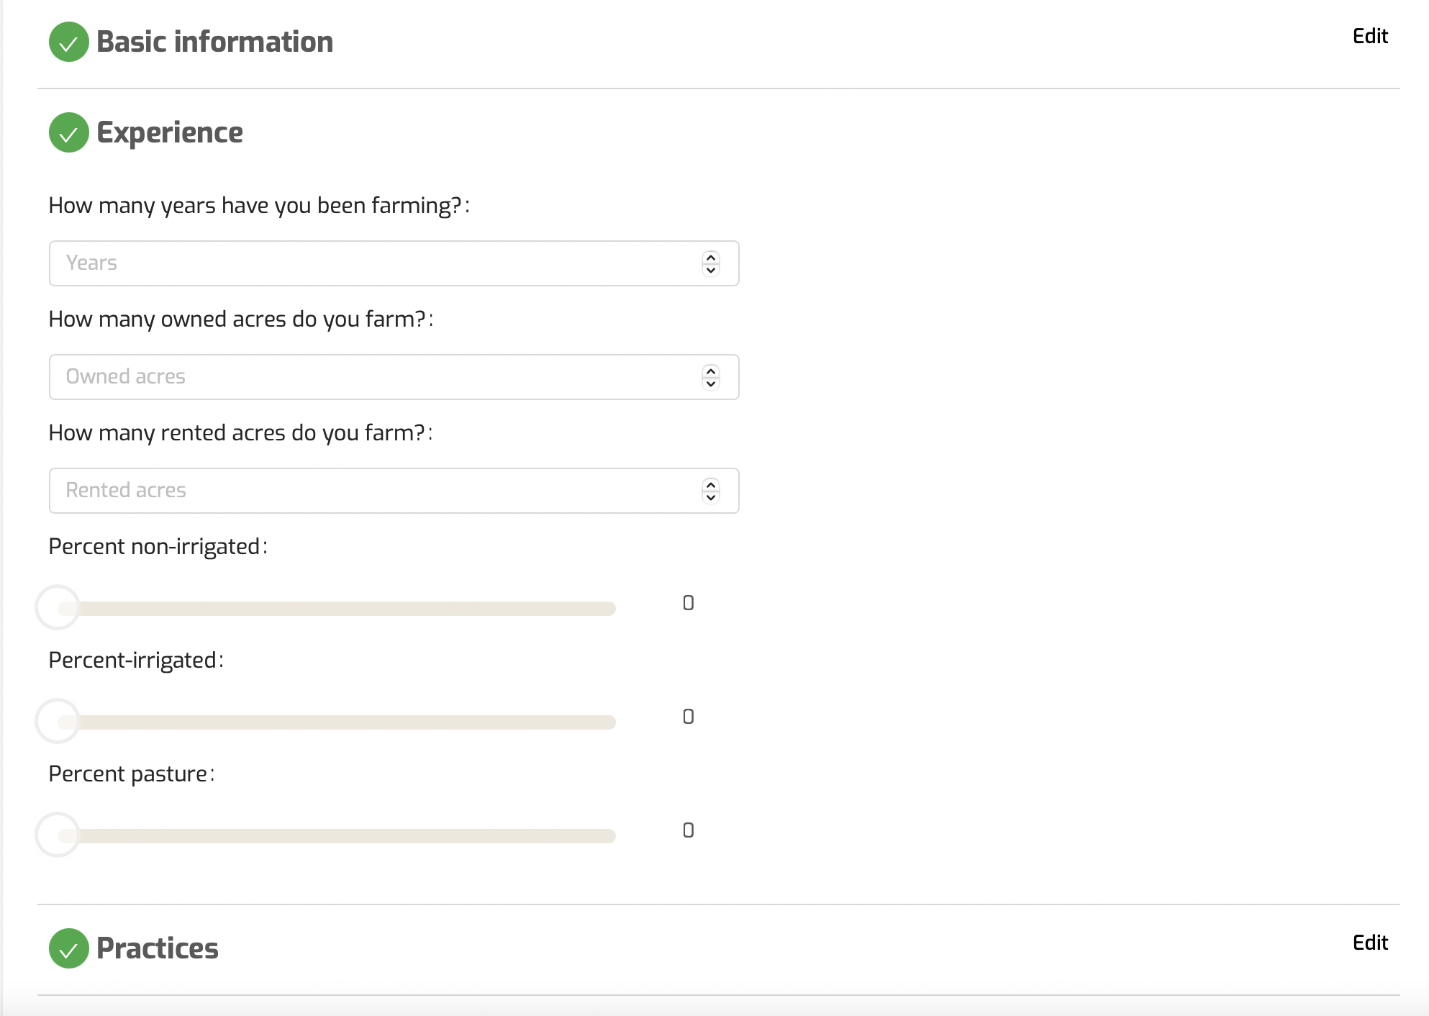Decrement the Owned acres stepper down
Image resolution: width=1429 pixels, height=1016 pixels.
click(711, 384)
